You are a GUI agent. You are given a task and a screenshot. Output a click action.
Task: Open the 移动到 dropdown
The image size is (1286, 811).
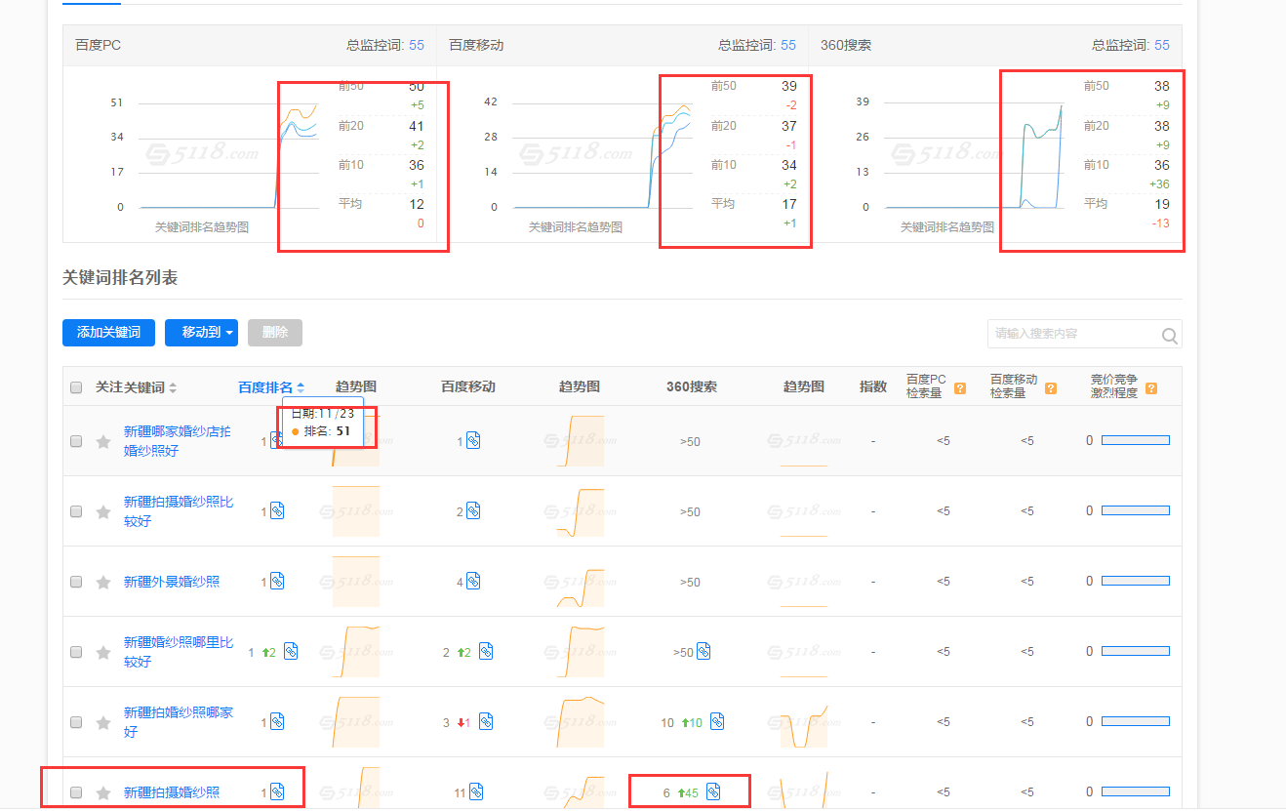[x=201, y=333]
